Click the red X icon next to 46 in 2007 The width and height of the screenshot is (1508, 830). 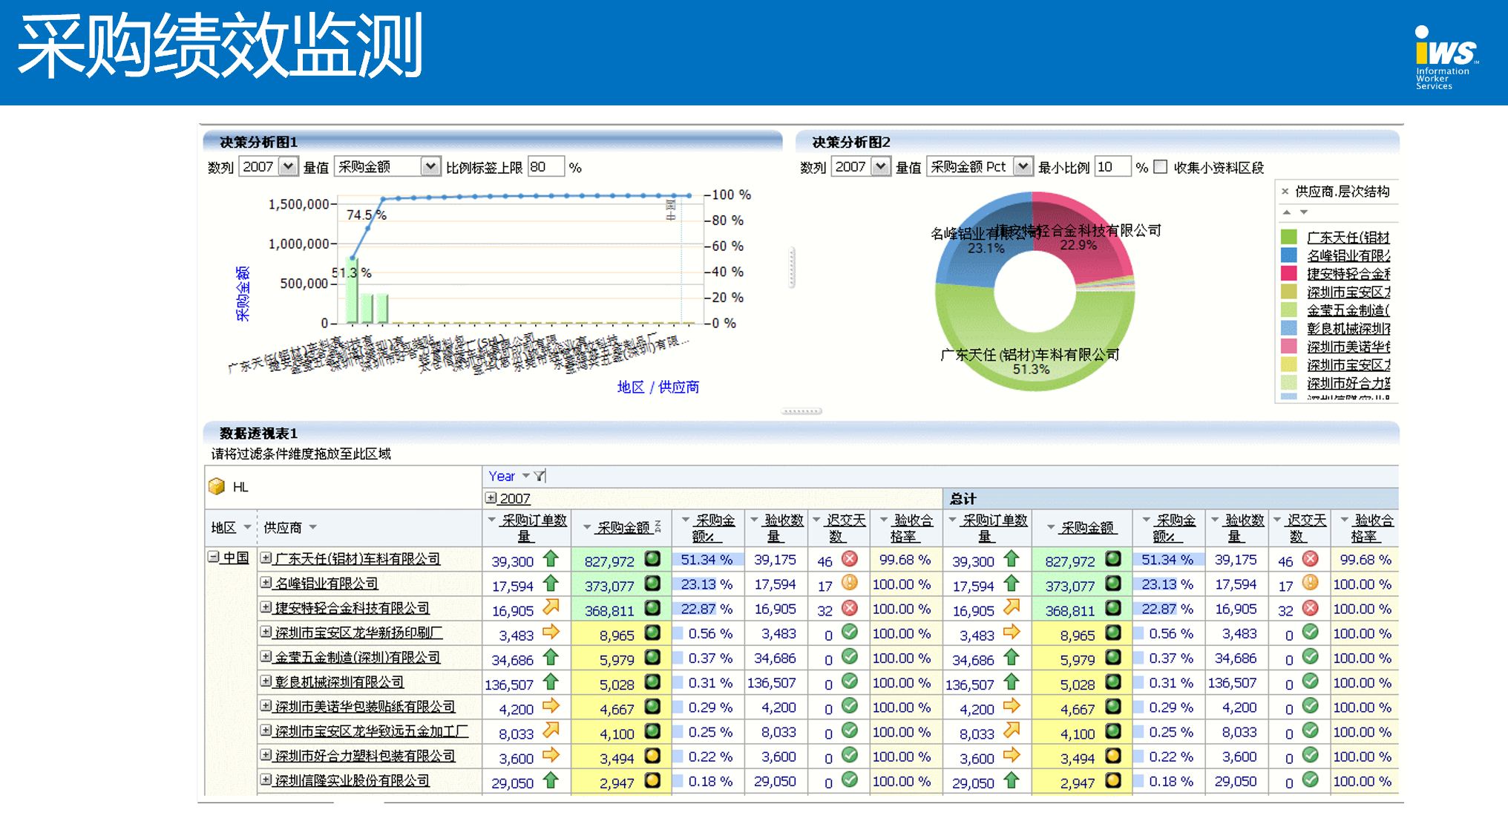tap(850, 559)
